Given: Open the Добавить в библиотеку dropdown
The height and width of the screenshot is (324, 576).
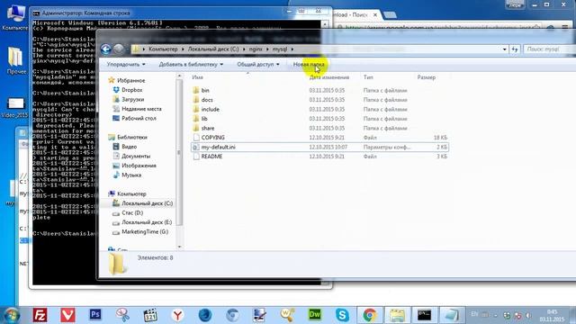Looking at the screenshot, I should point(191,64).
